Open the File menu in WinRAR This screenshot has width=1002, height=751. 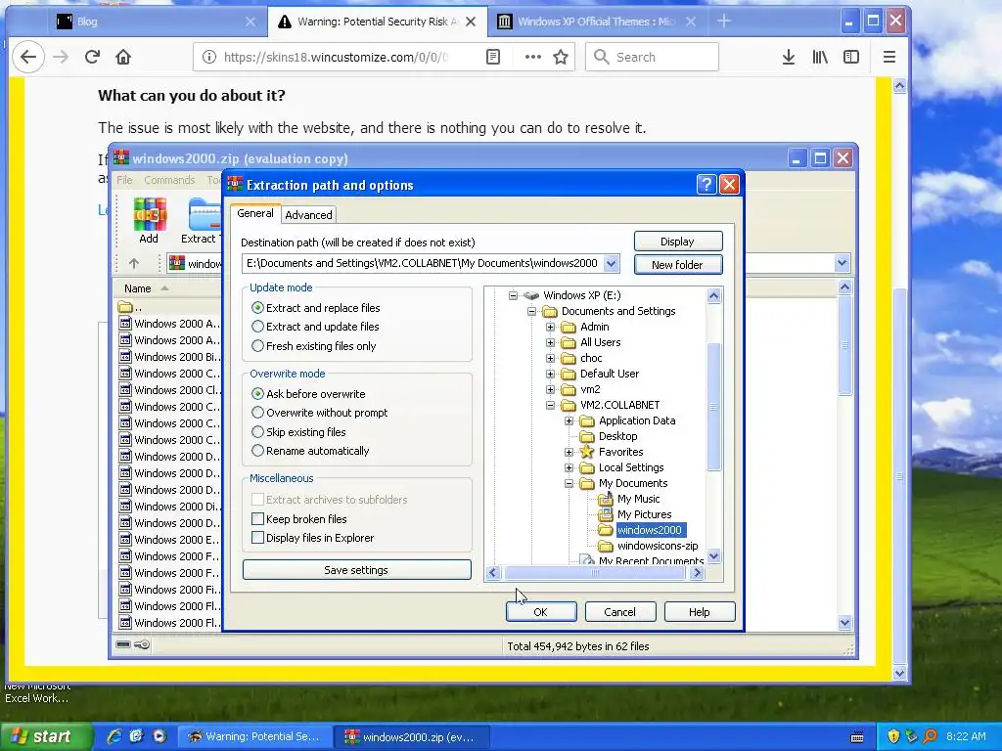(x=124, y=180)
